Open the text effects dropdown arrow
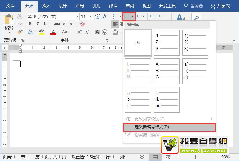This screenshot has height=161, width=239. pyautogui.click(x=35, y=32)
